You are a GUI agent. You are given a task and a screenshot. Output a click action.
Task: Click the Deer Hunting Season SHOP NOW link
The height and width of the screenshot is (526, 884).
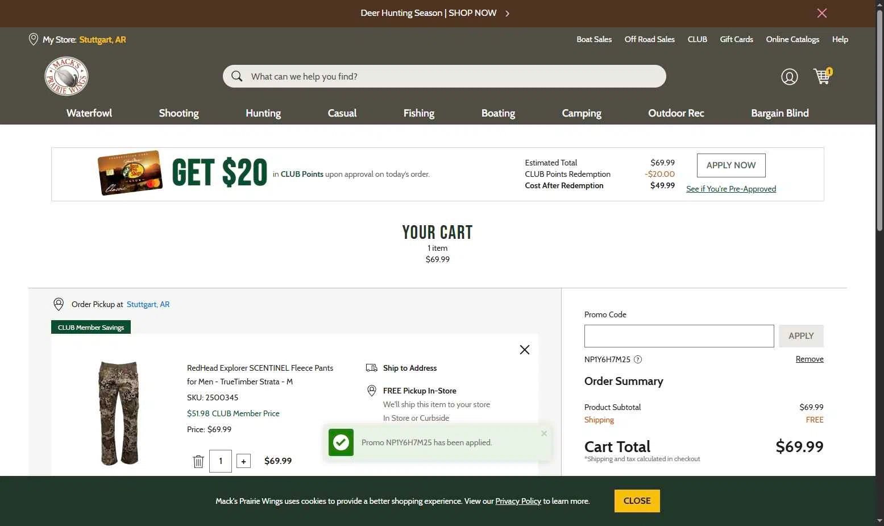pos(429,13)
